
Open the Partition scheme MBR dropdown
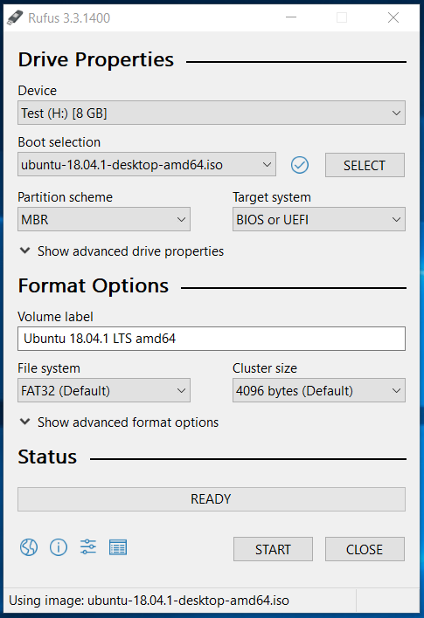pyautogui.click(x=104, y=219)
